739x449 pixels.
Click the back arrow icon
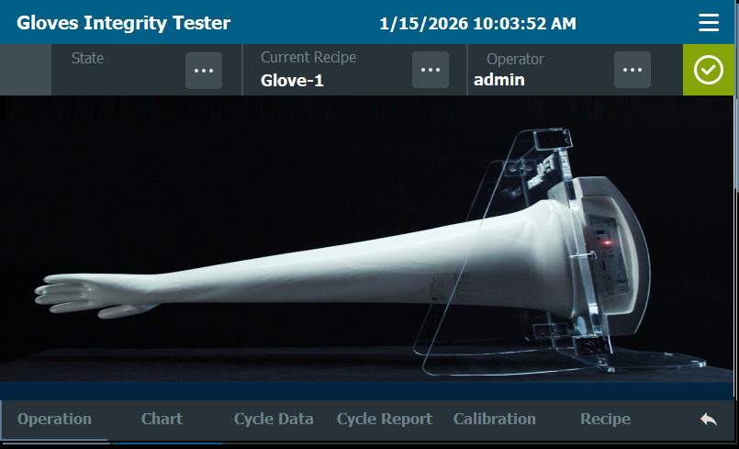709,419
